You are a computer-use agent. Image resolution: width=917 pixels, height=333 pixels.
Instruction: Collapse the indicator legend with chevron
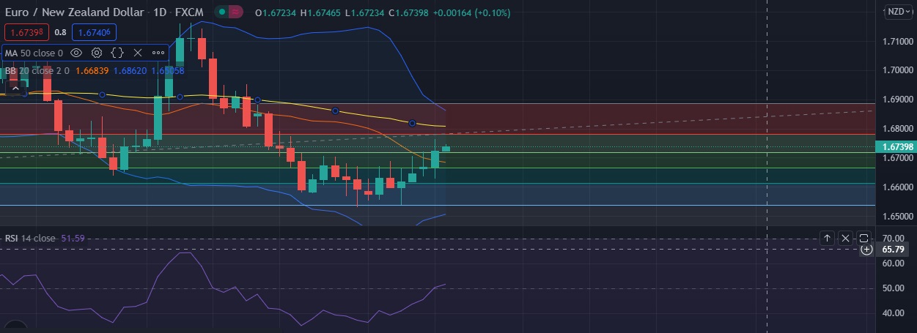pyautogui.click(x=15, y=88)
